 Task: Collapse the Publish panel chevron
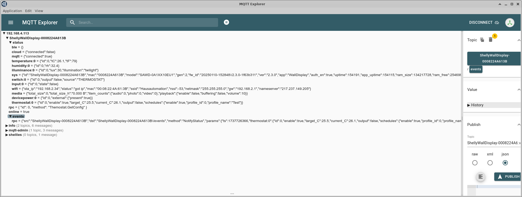click(x=519, y=125)
